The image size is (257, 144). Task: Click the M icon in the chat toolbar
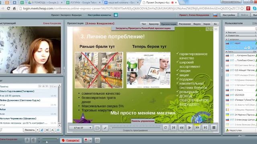(x=47, y=130)
